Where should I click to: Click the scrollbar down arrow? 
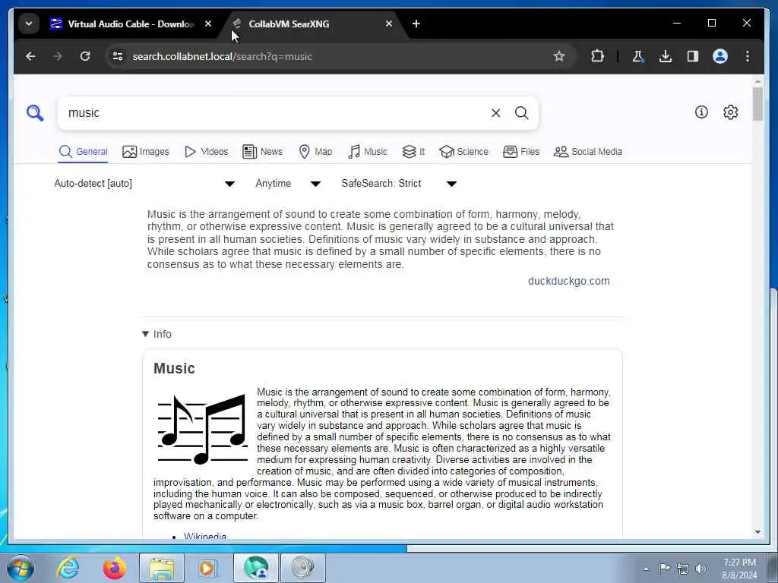[x=757, y=532]
